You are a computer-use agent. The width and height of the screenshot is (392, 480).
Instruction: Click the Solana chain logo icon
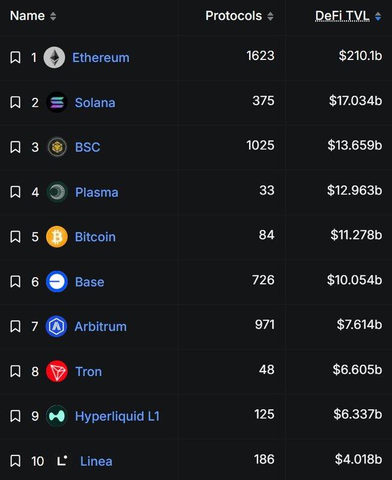click(x=57, y=103)
